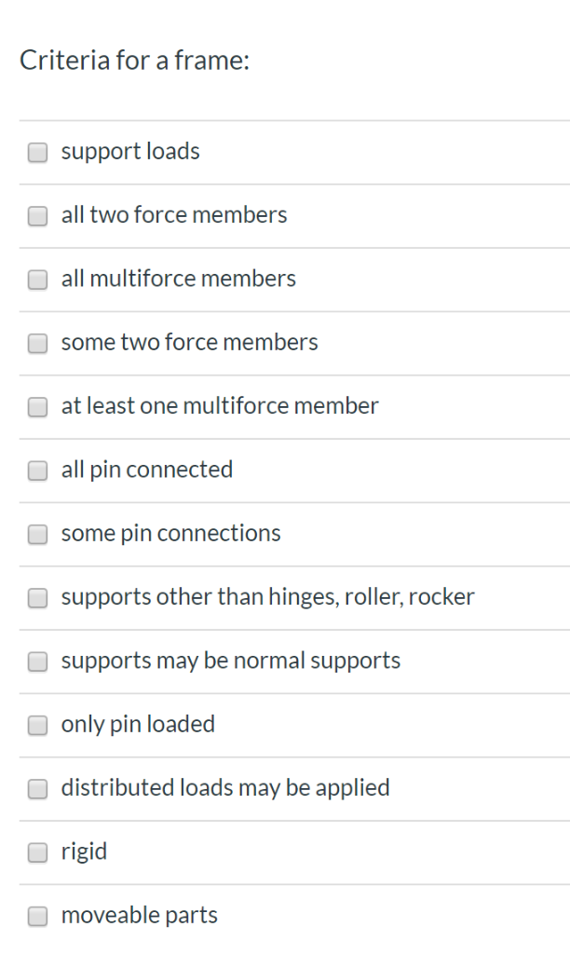Check the 'rigid' checkbox
This screenshot has width=570, height=954.
37,852
